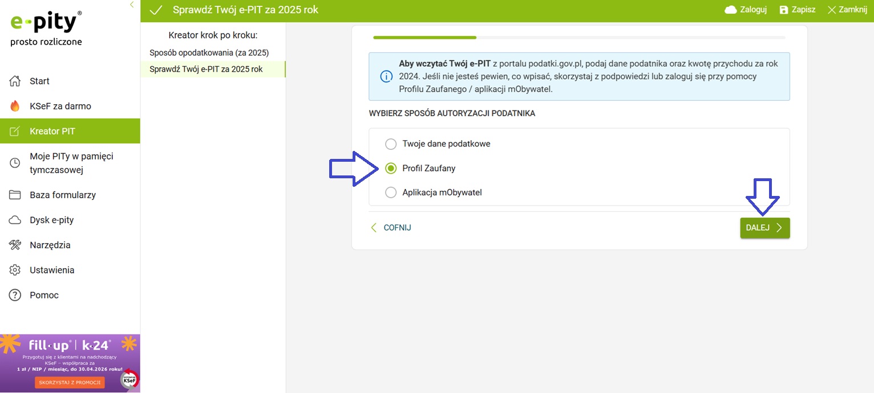Viewport: 874px width, 393px height.
Task: Select Twoje dane podatkowe radio option
Action: pos(391,144)
